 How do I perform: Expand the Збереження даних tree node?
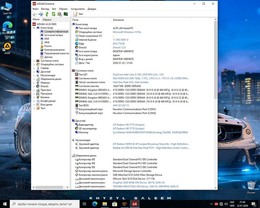(x=34, y=79)
